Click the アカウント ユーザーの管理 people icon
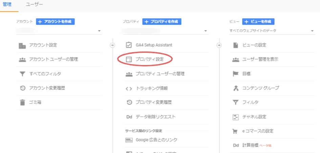320x153 pixels. click(x=22, y=60)
